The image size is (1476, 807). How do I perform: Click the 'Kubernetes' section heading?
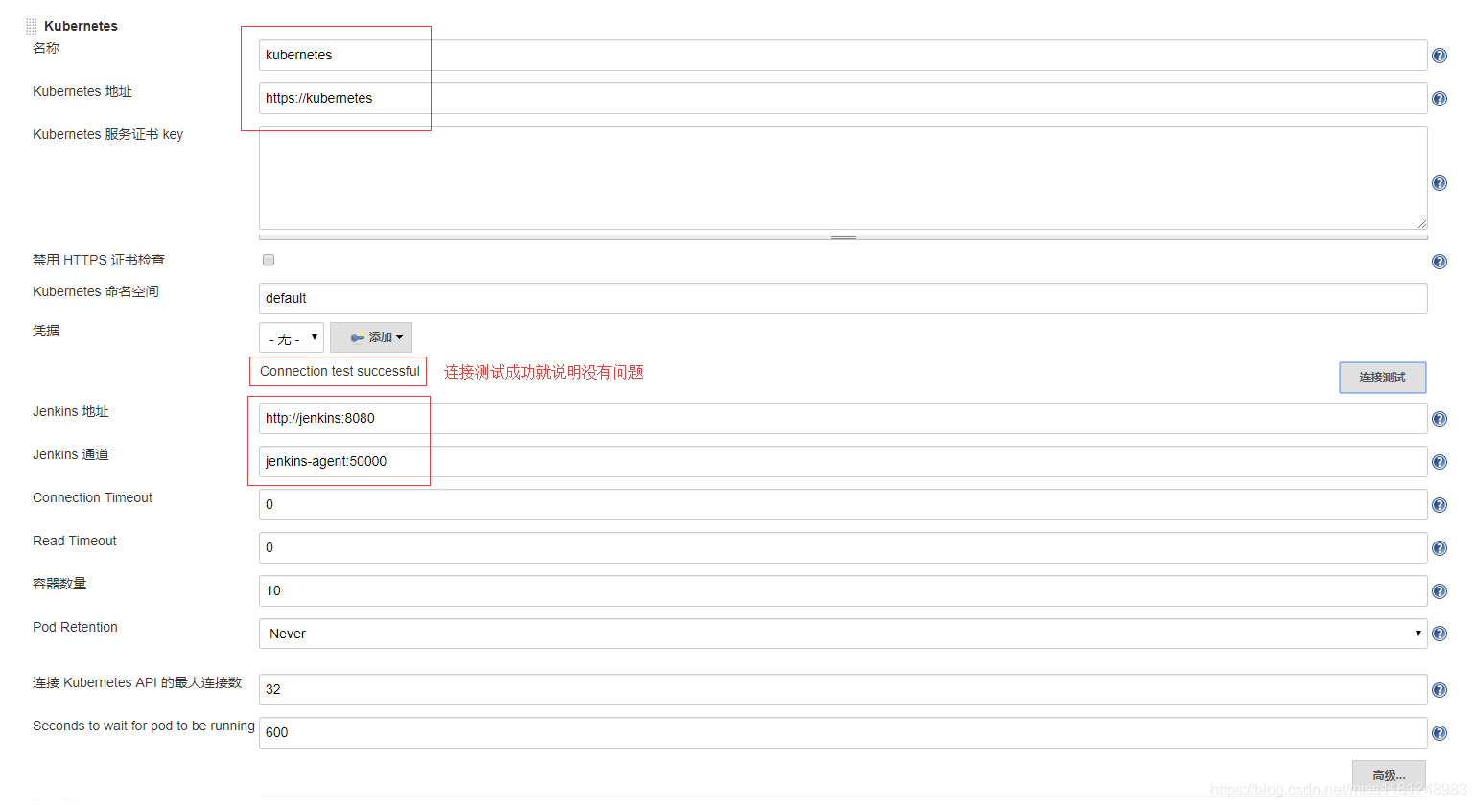(x=81, y=26)
